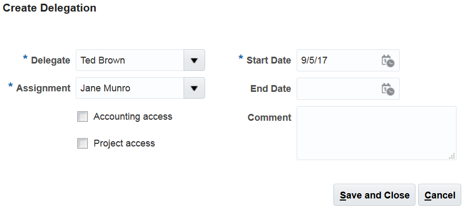Click the Start Date field label
Screen dimensions: 466x210
pyautogui.click(x=269, y=60)
